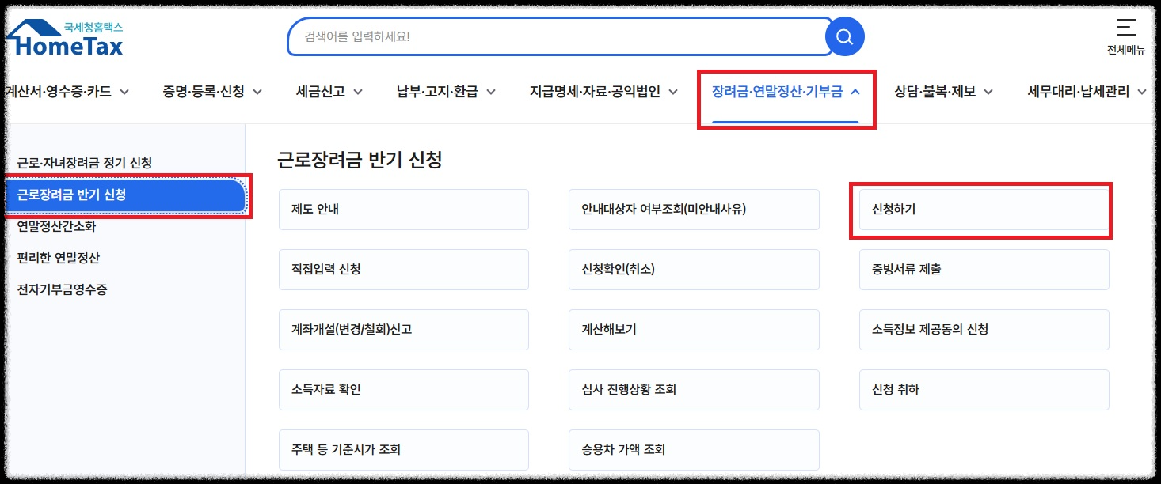Open the 제도 안내 card

point(403,210)
